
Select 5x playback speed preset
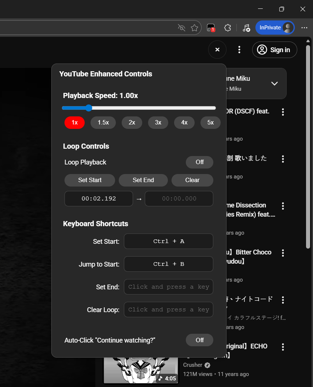pos(210,122)
